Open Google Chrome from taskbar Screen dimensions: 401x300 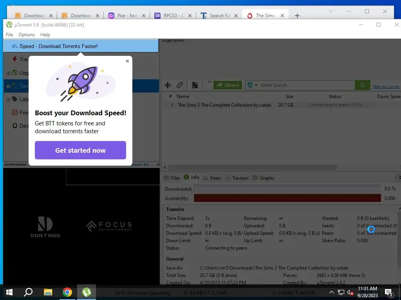click(x=67, y=292)
